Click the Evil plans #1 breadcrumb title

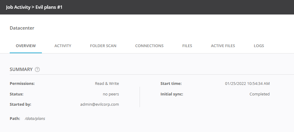(49, 7)
